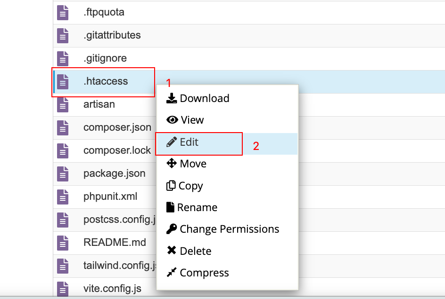Click the Download arrow icon in context menu
Screen dimensions: 445x299
172,98
